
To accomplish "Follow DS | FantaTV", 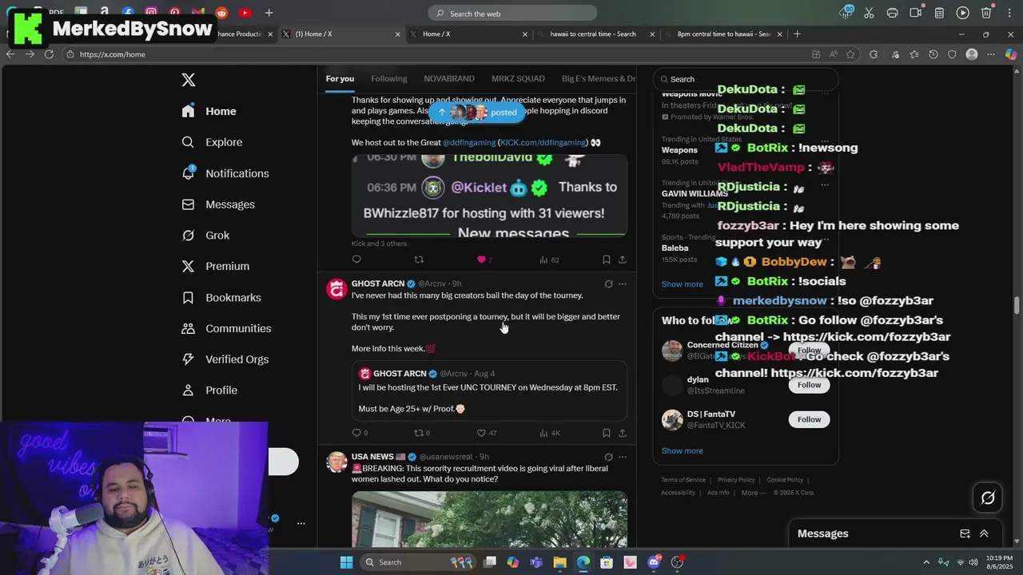I will pyautogui.click(x=809, y=419).
